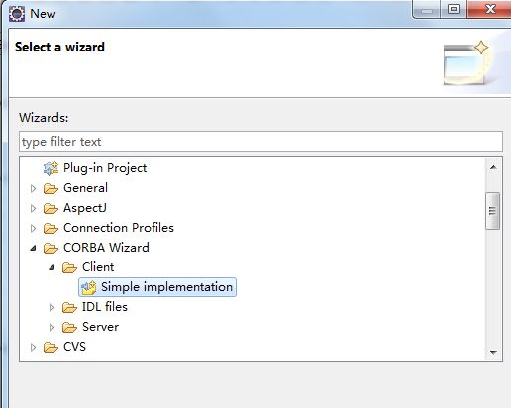This screenshot has height=408, width=511.
Task: Focus the type filter text field
Action: 260,142
